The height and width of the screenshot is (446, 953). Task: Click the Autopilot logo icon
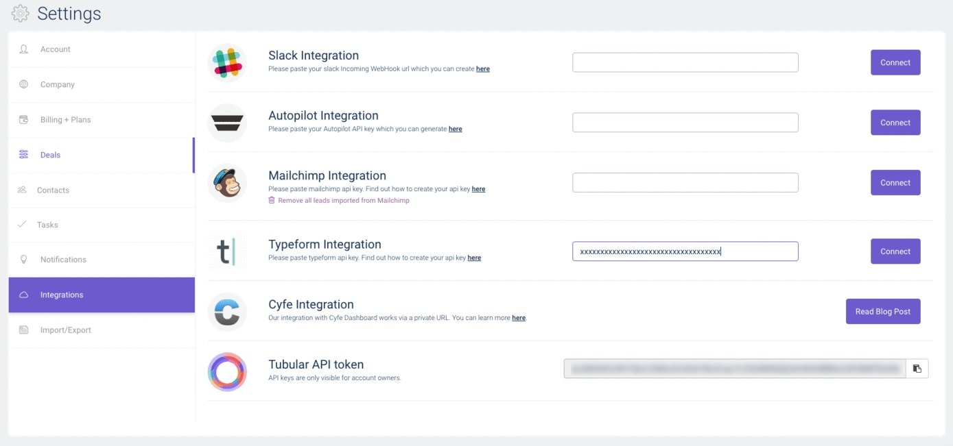pyautogui.click(x=227, y=123)
